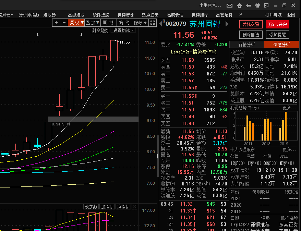The width and height of the screenshot is (301, 231).
Task: Open the mail envelope icon in title bar
Action: pyautogui.click(x=229, y=5)
